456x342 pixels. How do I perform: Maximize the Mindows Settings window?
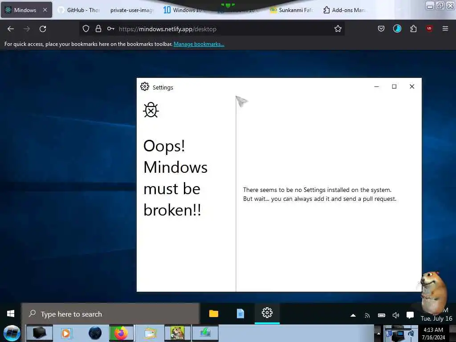pyautogui.click(x=394, y=87)
